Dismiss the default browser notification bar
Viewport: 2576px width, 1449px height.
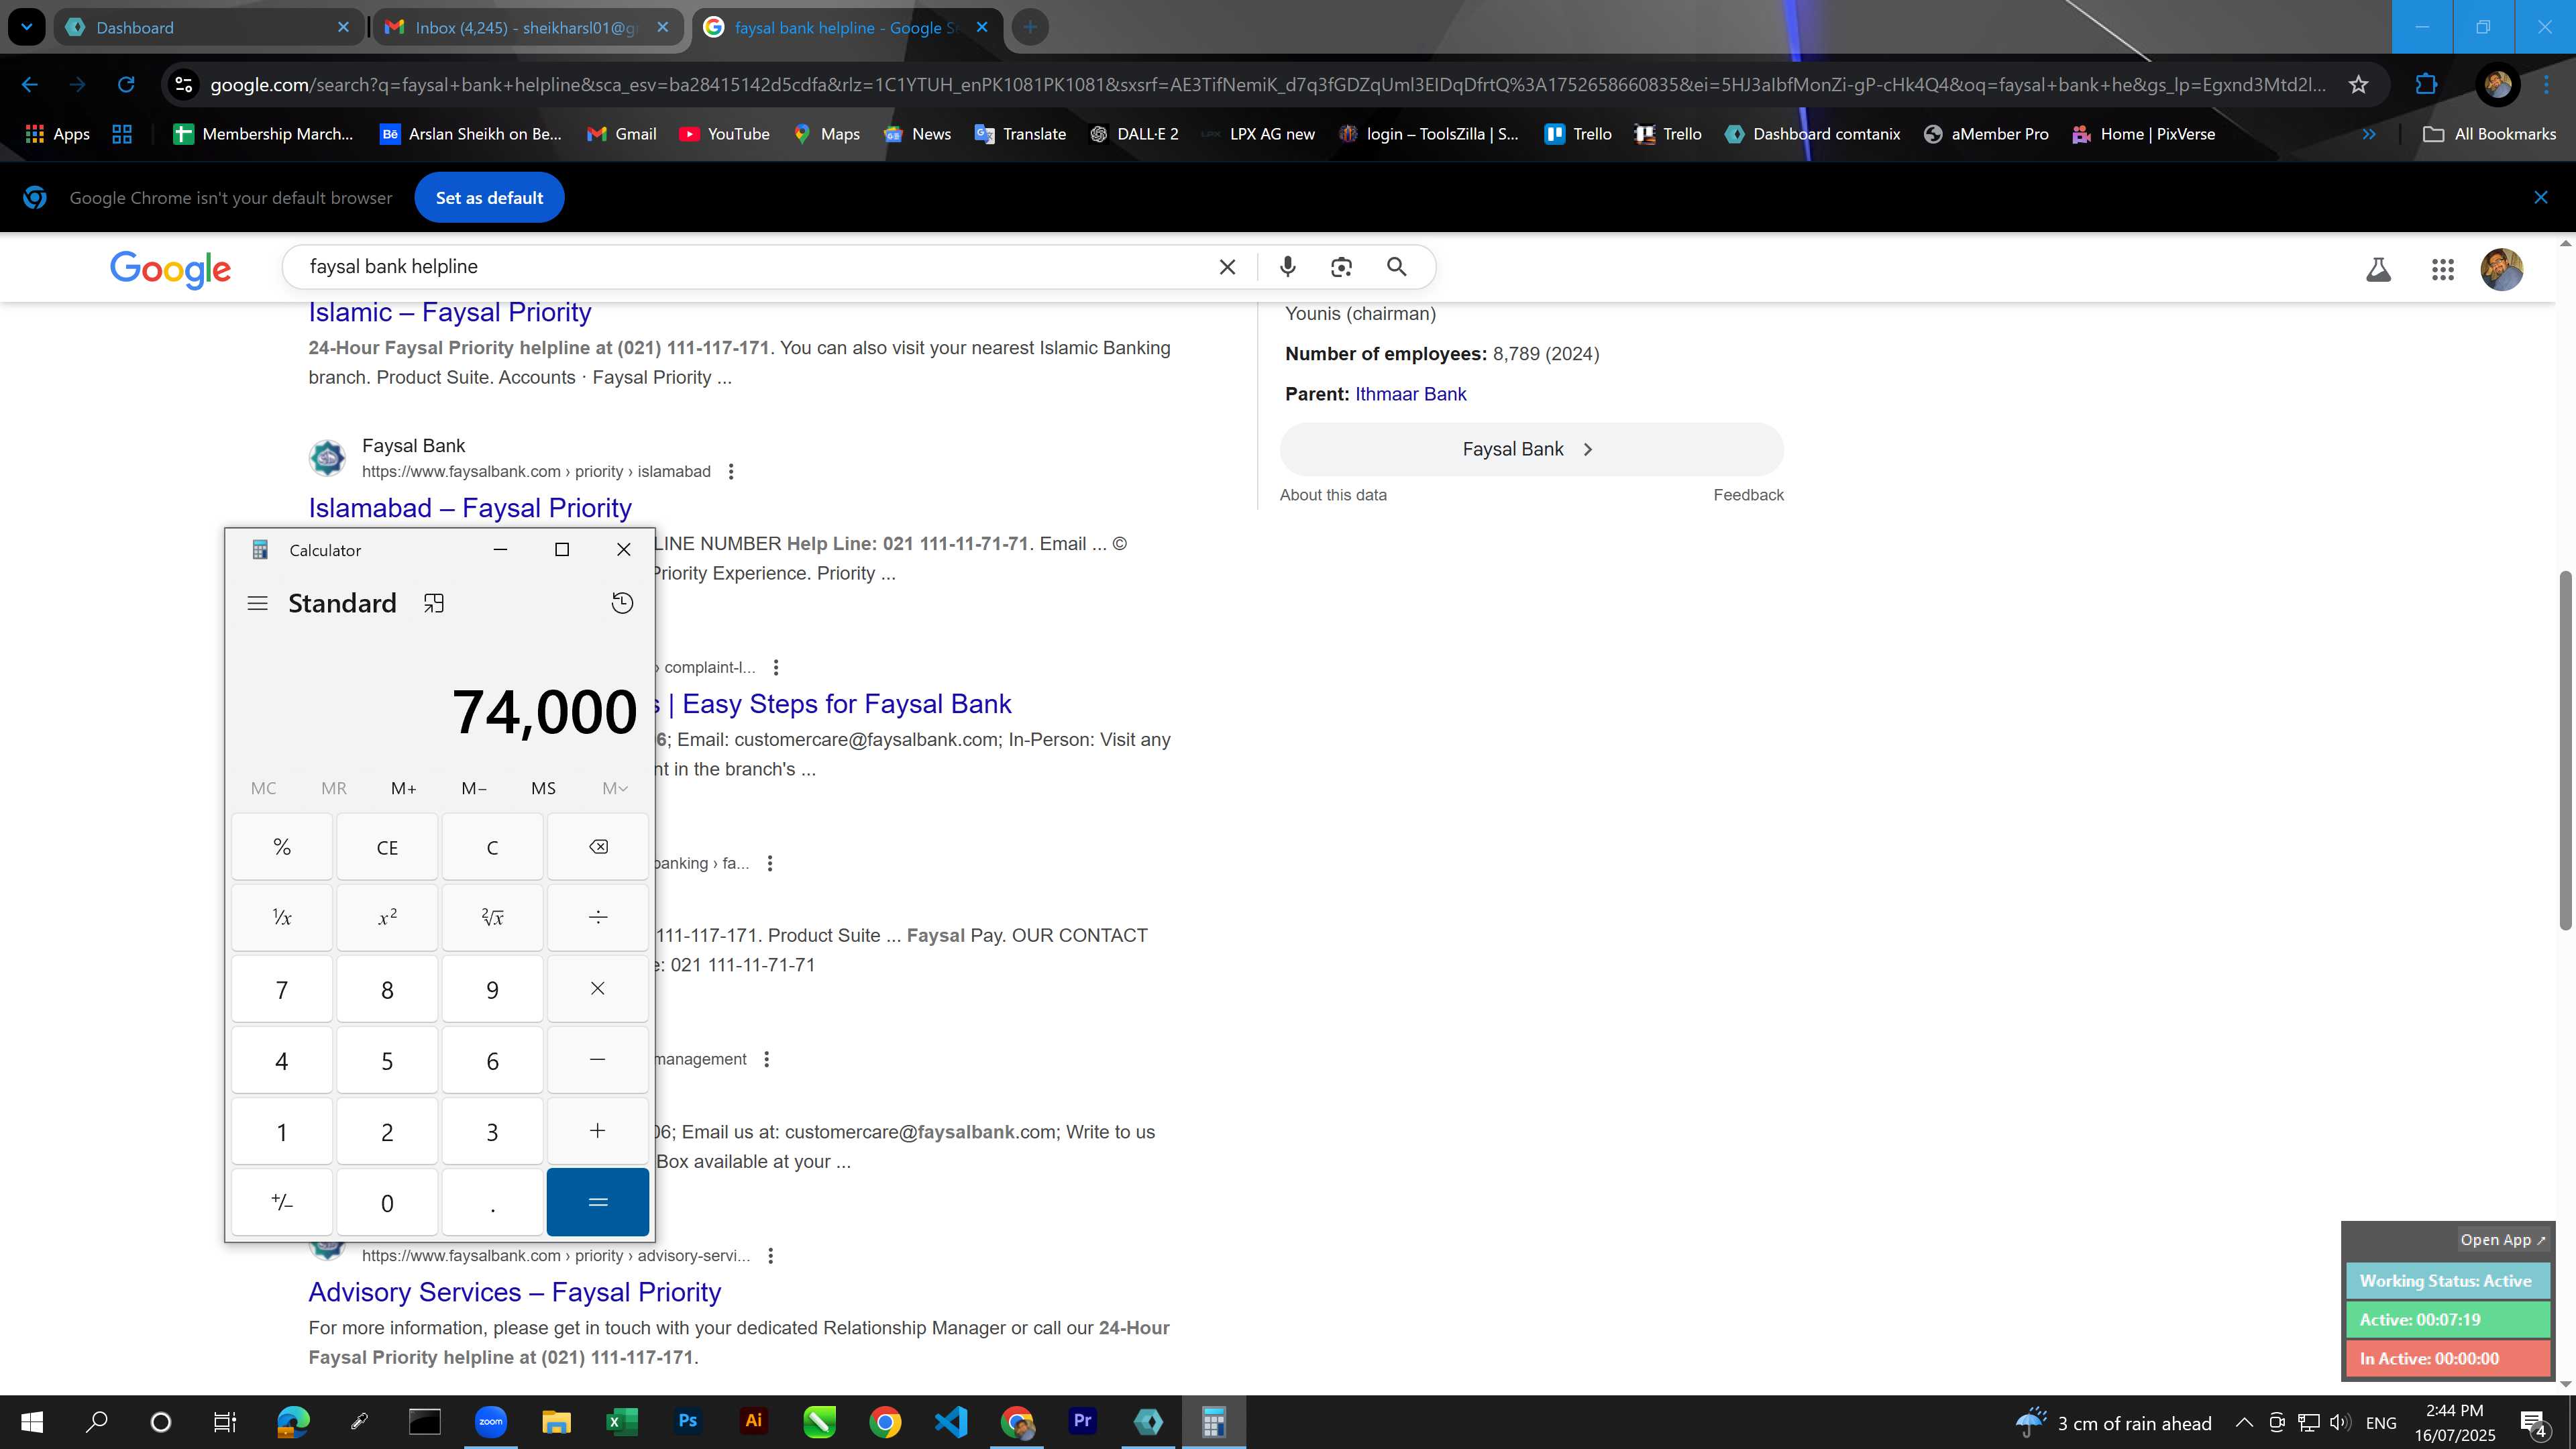click(2541, 197)
